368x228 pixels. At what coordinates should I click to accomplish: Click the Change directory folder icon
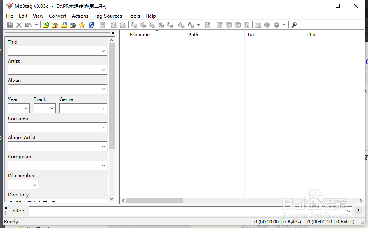point(46,25)
